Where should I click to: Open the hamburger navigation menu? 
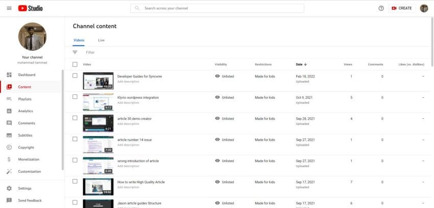9,8
